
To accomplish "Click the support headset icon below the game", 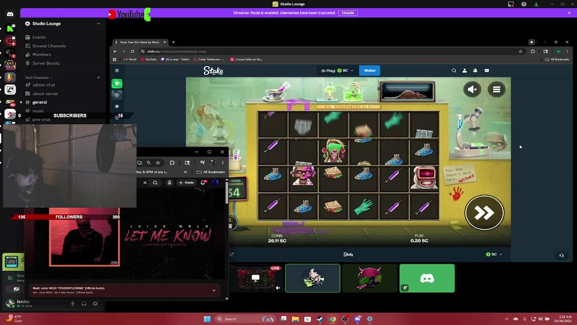I will pos(561,255).
